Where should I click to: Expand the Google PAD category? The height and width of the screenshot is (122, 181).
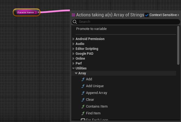coord(73,54)
